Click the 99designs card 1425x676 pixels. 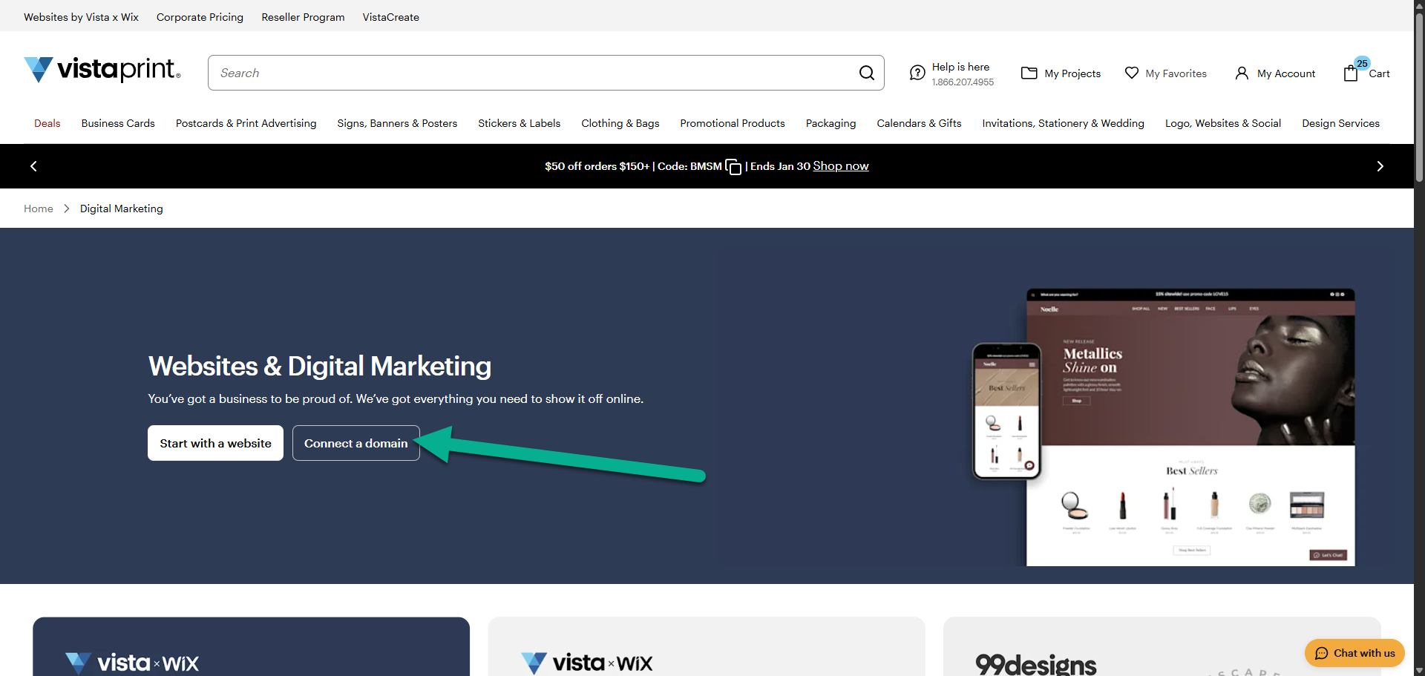pos(1162,646)
